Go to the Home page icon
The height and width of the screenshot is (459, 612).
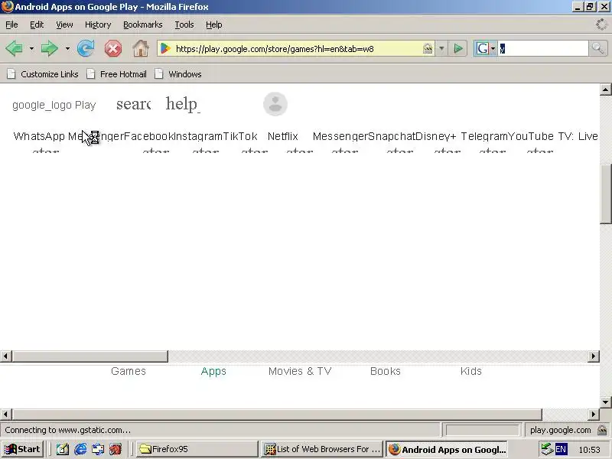(x=141, y=49)
